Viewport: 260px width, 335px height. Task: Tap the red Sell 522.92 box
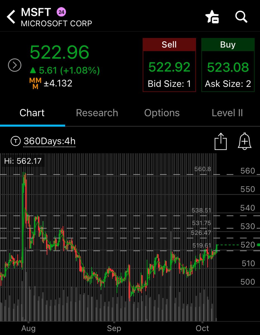coord(169,65)
